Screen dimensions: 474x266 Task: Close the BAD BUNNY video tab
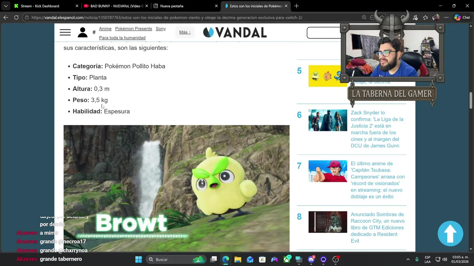pos(147,6)
